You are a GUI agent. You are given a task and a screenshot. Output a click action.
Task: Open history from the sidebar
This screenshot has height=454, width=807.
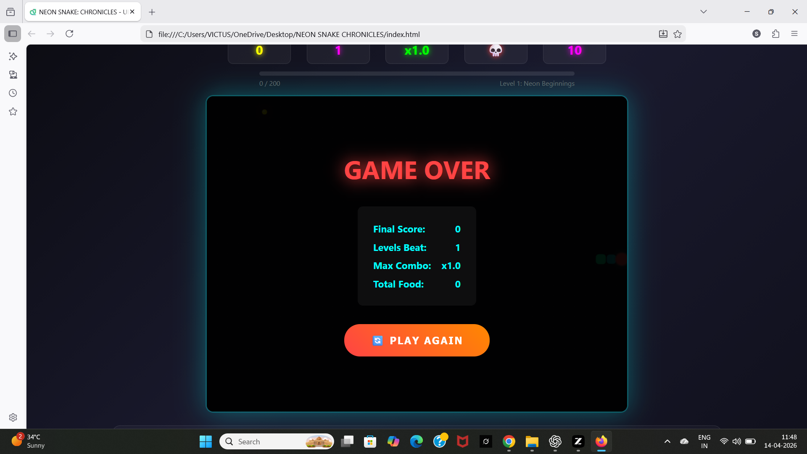(13, 93)
